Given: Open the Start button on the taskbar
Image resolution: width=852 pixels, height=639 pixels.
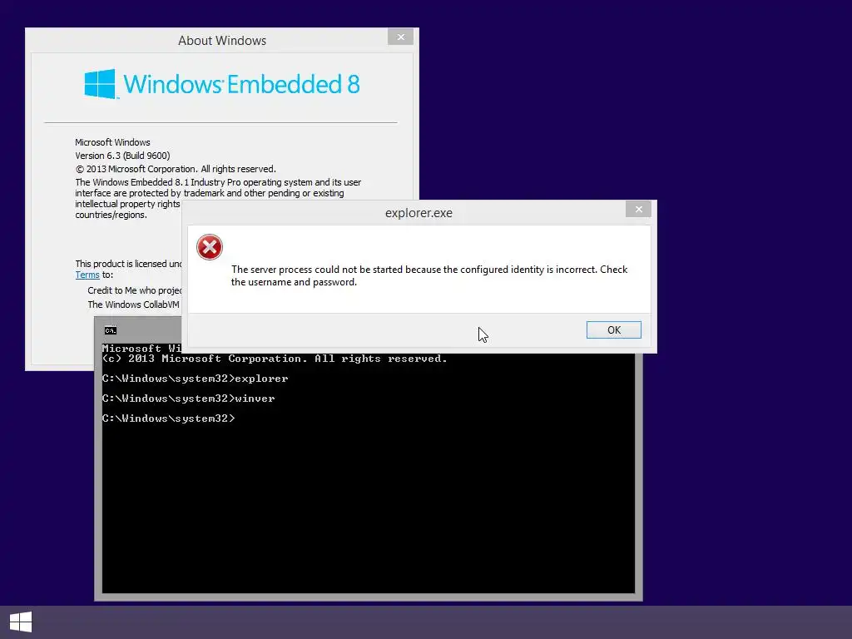Looking at the screenshot, I should point(21,622).
